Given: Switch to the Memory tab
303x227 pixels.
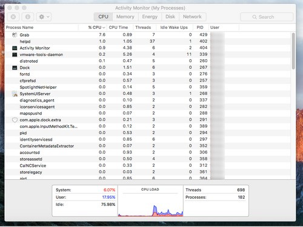Looking at the screenshot, I should [125, 17].
